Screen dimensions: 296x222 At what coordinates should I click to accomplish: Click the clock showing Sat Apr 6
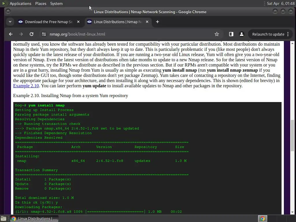click(281, 3)
